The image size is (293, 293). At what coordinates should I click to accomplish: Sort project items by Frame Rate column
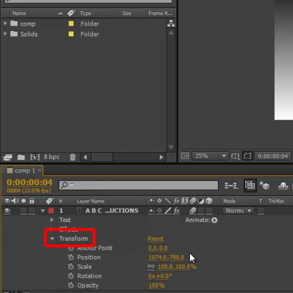pyautogui.click(x=161, y=13)
